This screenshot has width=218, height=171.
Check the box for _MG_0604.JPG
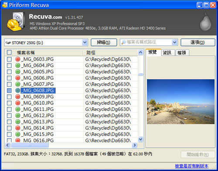pos(9,65)
